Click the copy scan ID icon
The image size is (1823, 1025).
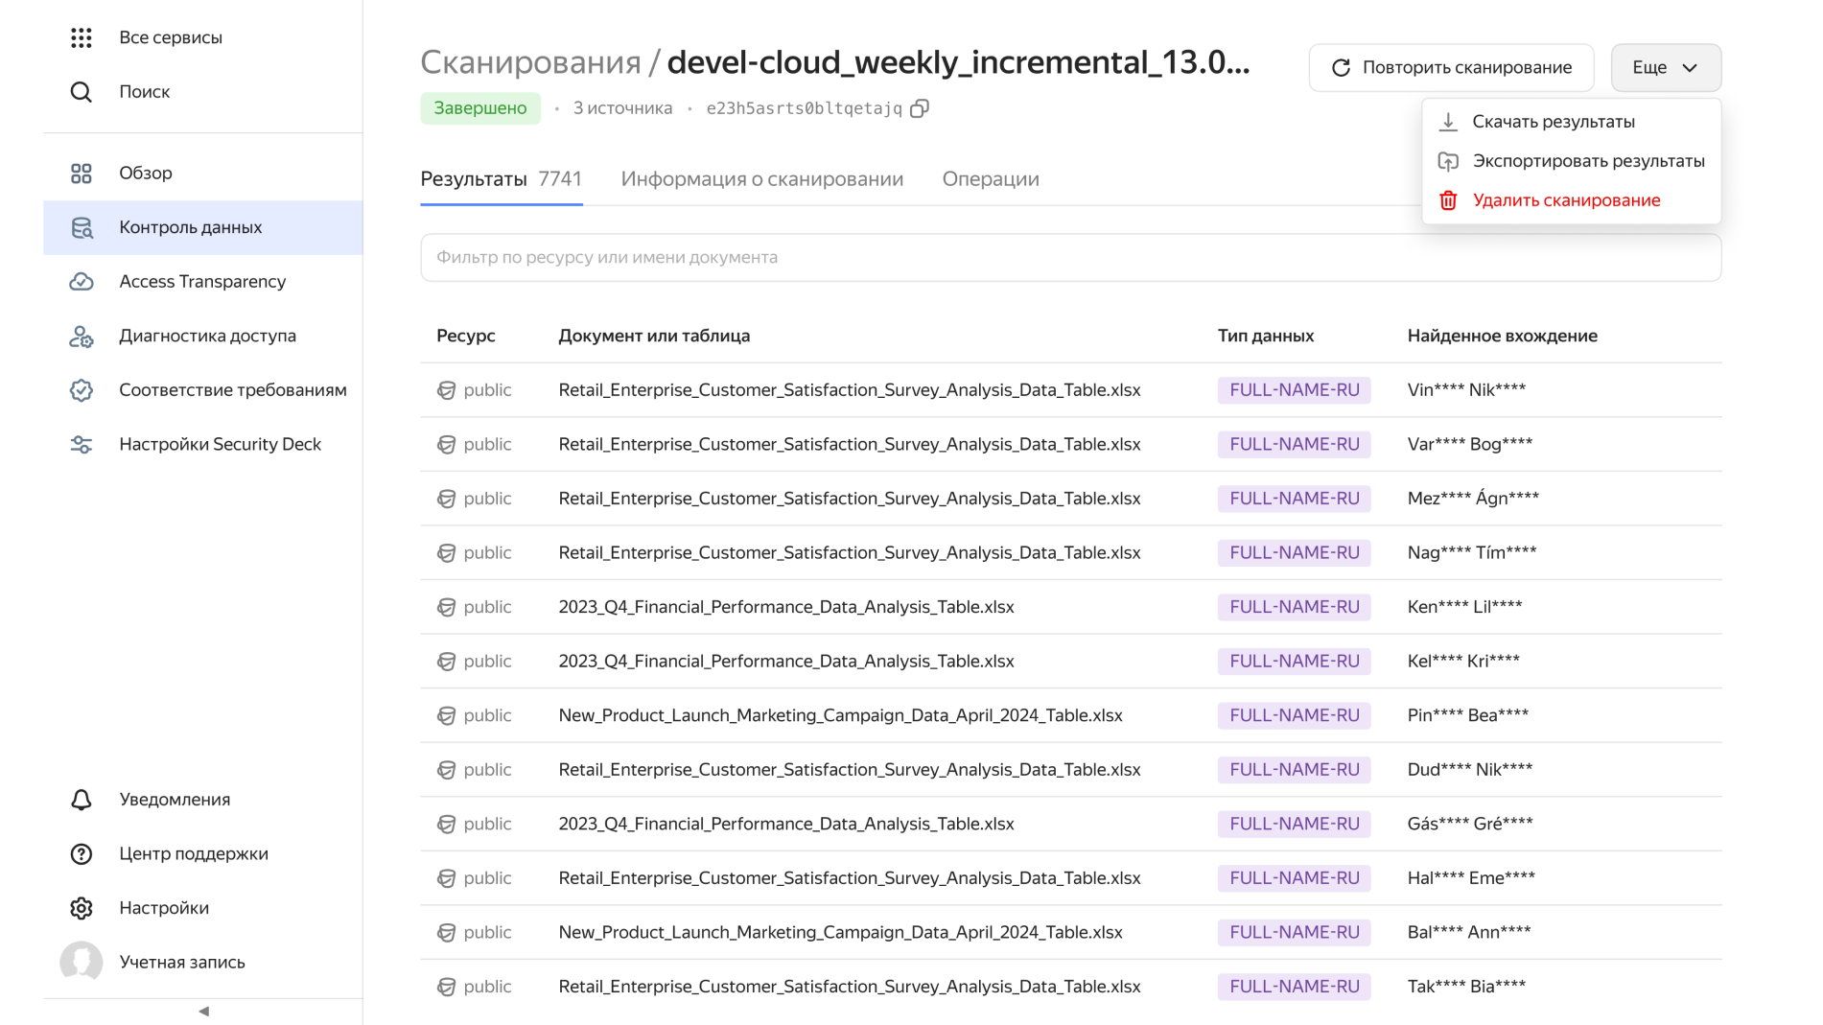click(x=919, y=108)
